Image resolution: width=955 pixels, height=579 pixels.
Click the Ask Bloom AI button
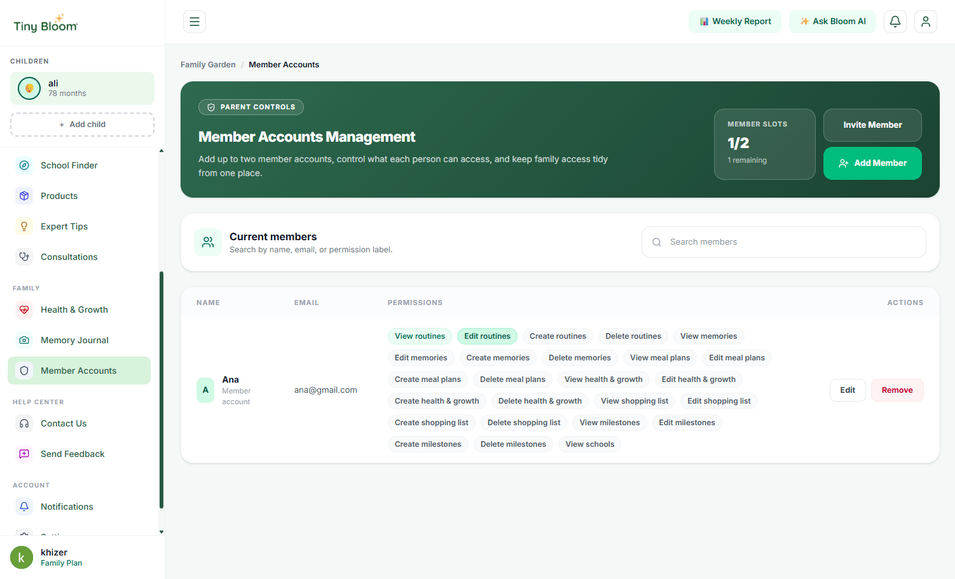[x=832, y=22]
